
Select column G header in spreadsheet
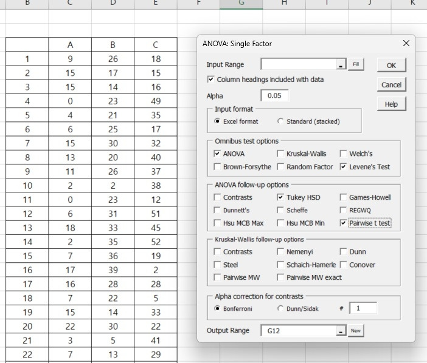(241, 4)
